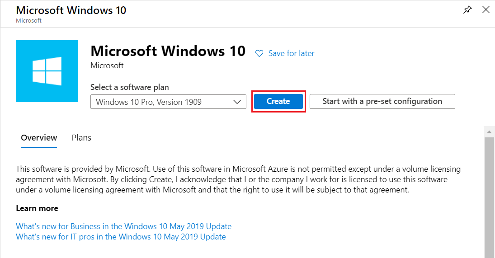Click the 'Learn more' heading
Screen dimensions: 495x258
click(37, 208)
